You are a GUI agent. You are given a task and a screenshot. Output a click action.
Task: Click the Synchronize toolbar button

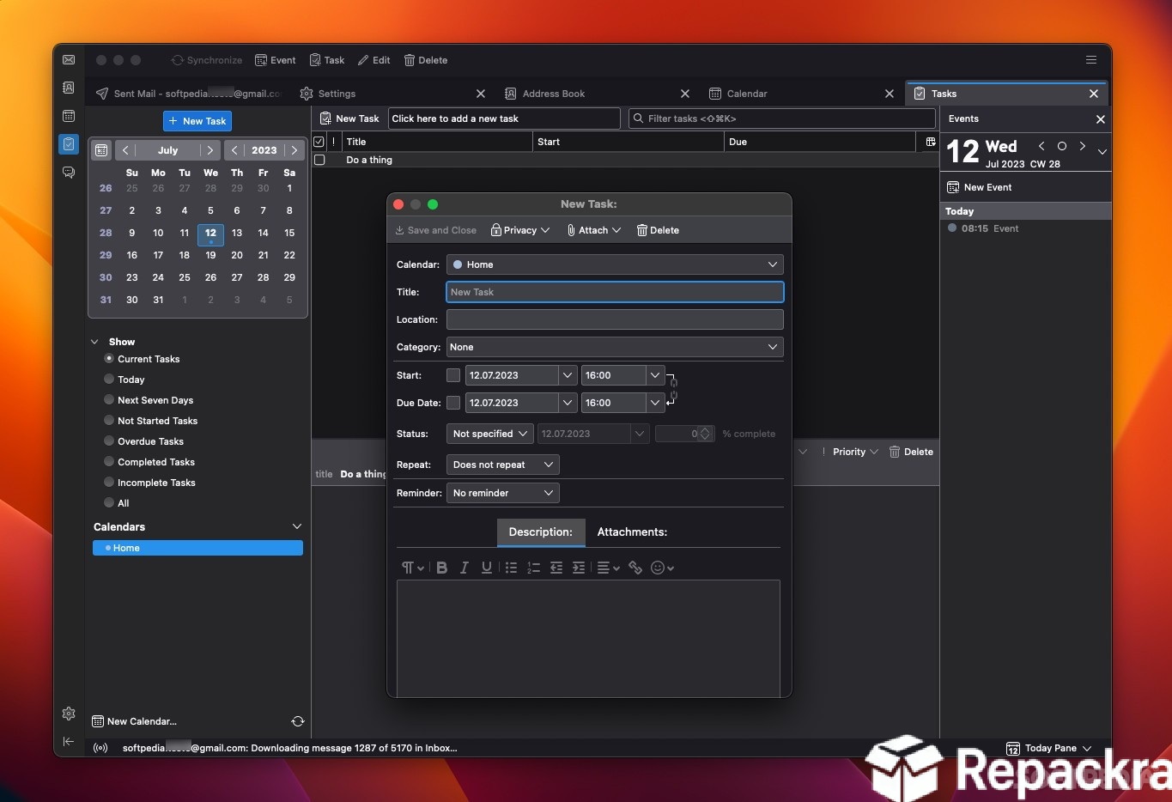[207, 60]
